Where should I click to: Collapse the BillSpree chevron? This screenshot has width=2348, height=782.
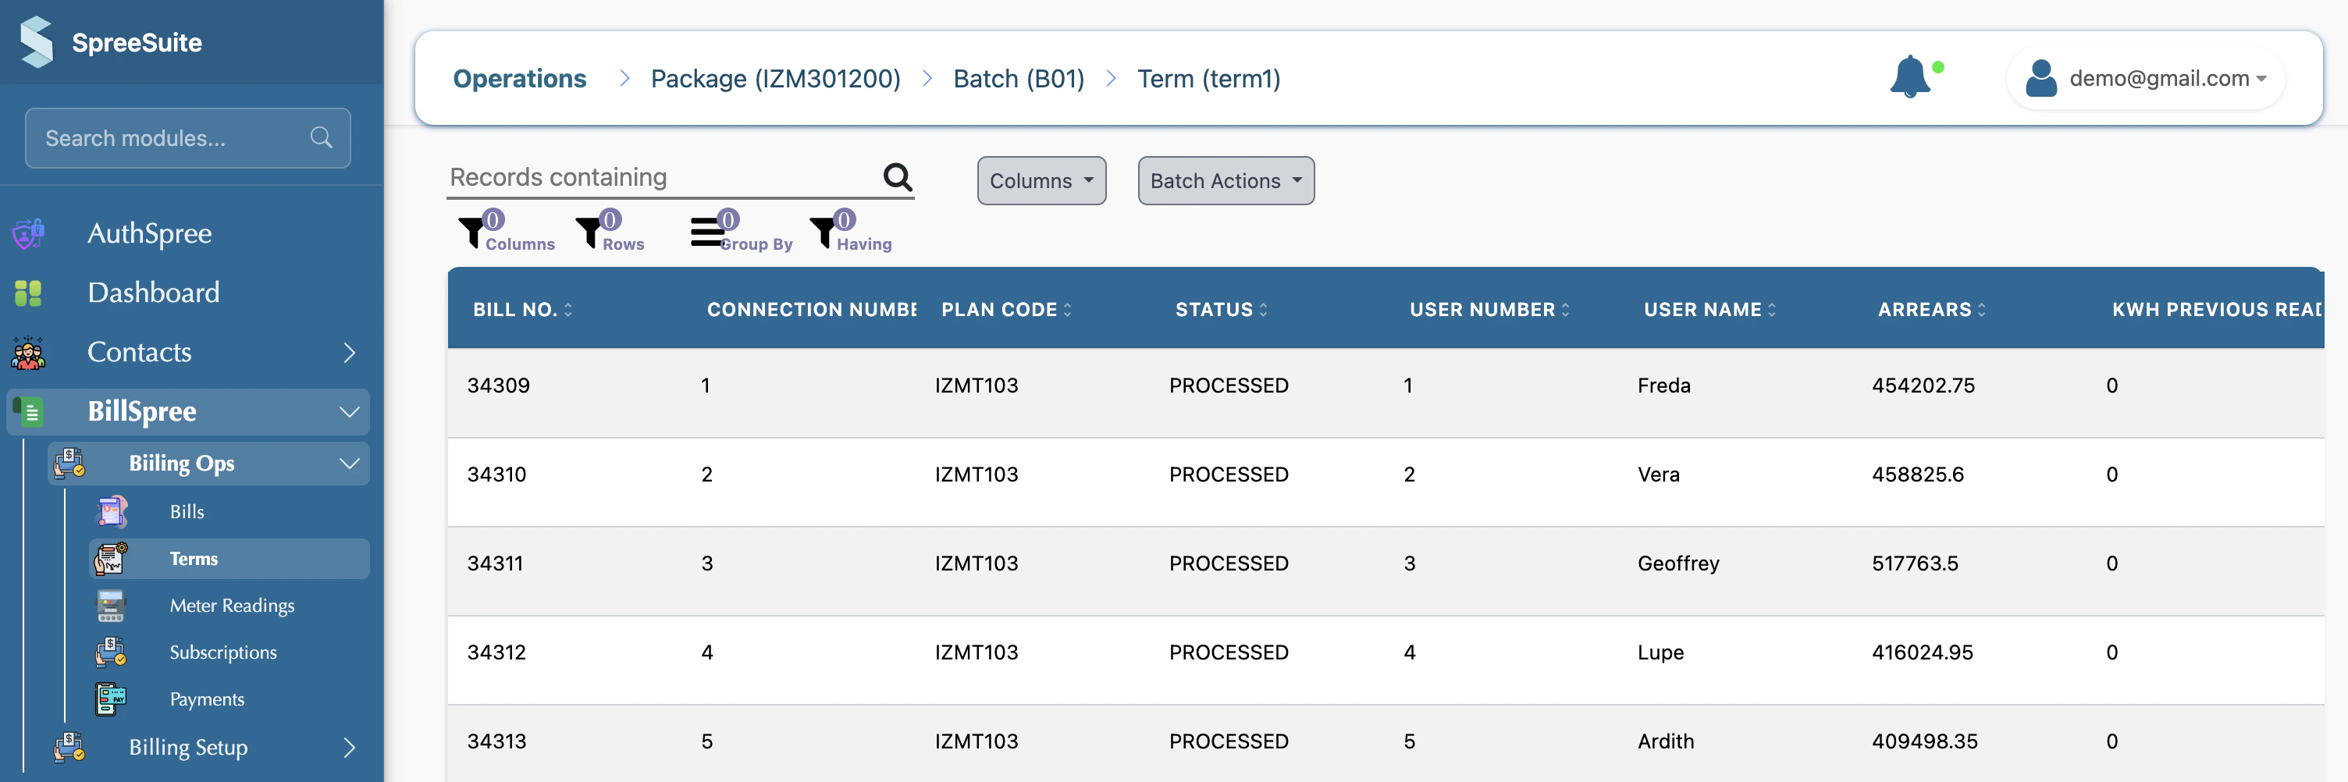pyautogui.click(x=349, y=412)
